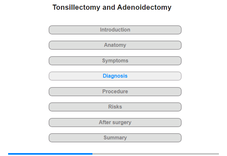
Task: Open the After surgery section
Action: click(x=115, y=123)
